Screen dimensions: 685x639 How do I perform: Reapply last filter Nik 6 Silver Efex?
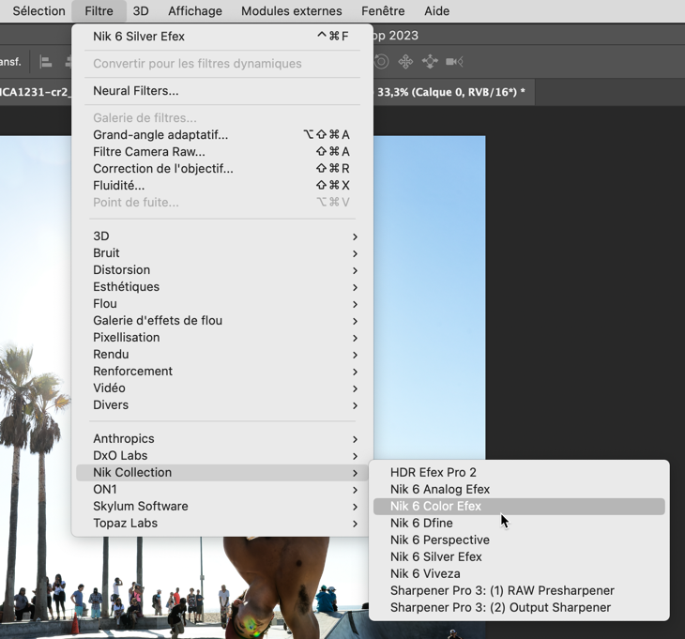tap(222, 37)
